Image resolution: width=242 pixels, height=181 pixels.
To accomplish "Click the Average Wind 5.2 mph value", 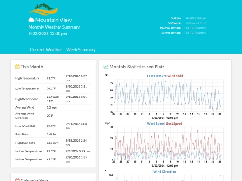I will click(52, 107).
